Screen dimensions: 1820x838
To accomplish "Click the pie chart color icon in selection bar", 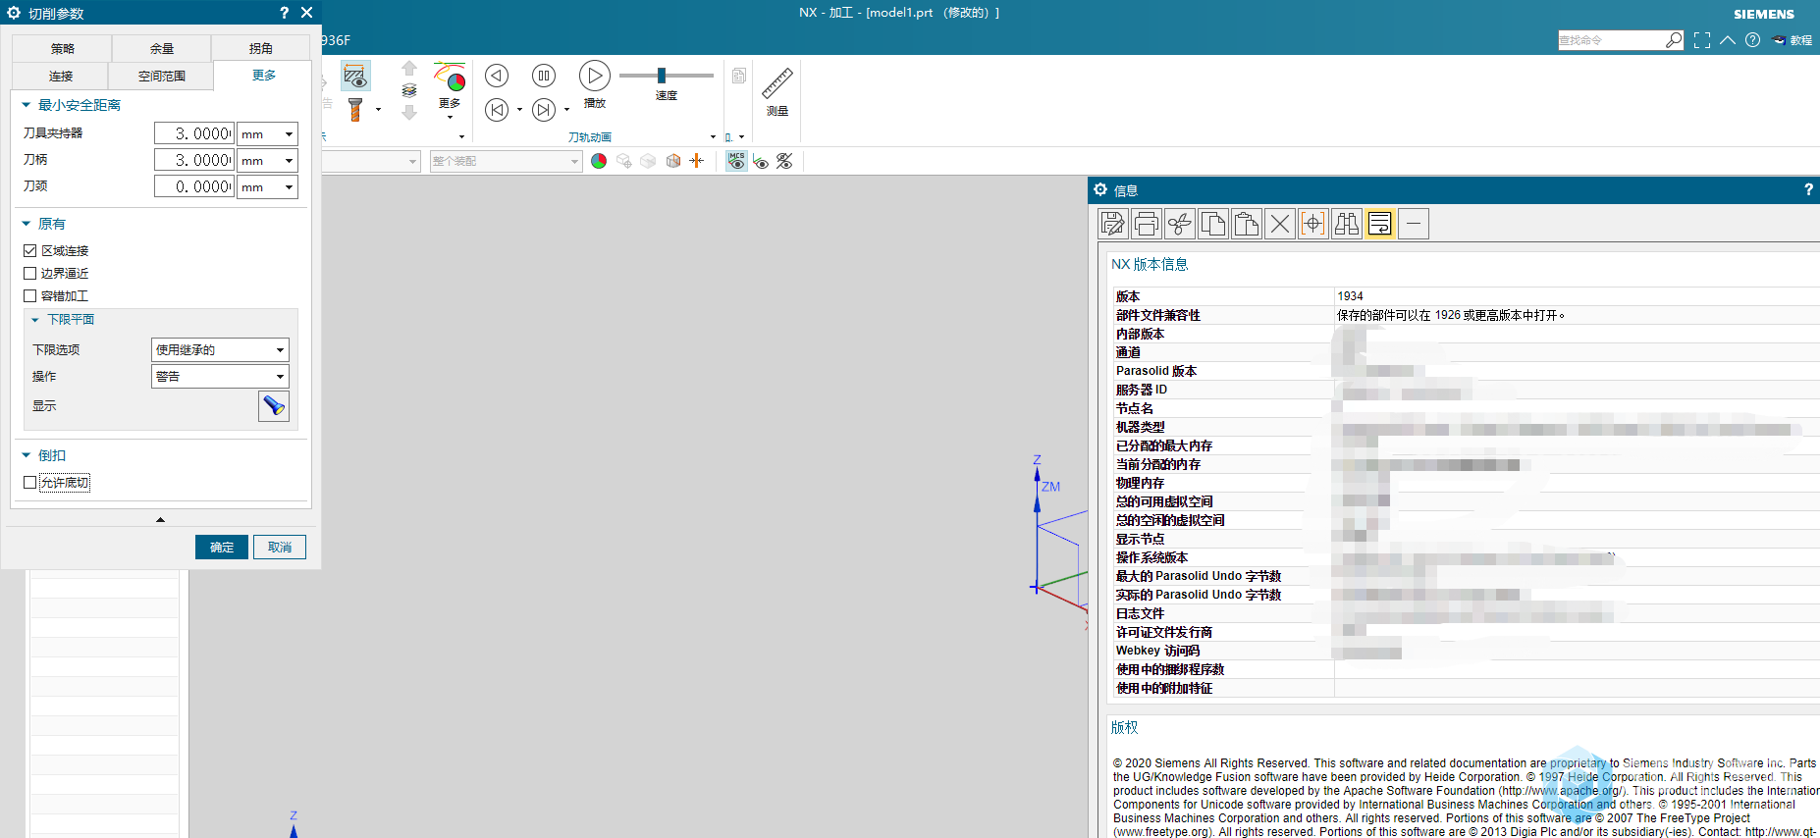I will coord(599,161).
